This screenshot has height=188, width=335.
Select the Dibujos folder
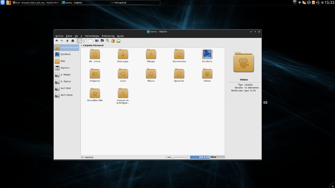151,56
